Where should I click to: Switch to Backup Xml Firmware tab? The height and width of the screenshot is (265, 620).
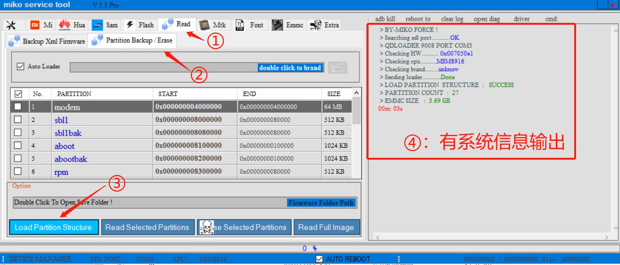(x=47, y=41)
